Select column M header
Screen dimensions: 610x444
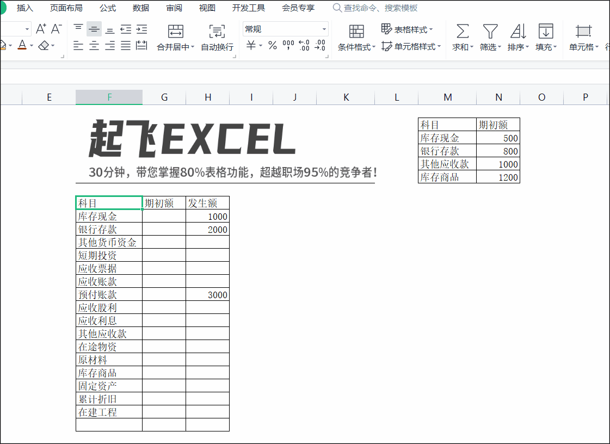pyautogui.click(x=447, y=97)
